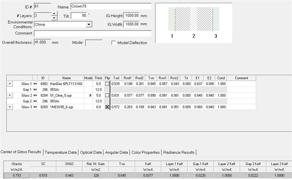Select the HanGlas 6PLT113.HGI name cell
Image resolution: width=292 pixels, height=179 pixels.
click(x=66, y=84)
